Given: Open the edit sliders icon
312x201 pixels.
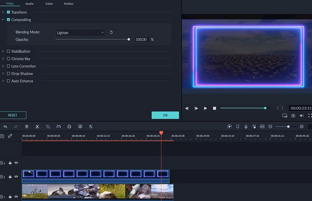Looking at the screenshot, I should pyautogui.click(x=91, y=126).
